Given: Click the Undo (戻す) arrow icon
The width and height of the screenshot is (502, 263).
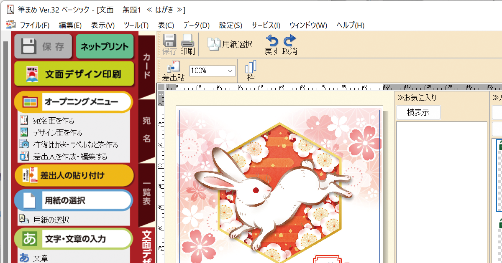Looking at the screenshot, I should 272,45.
